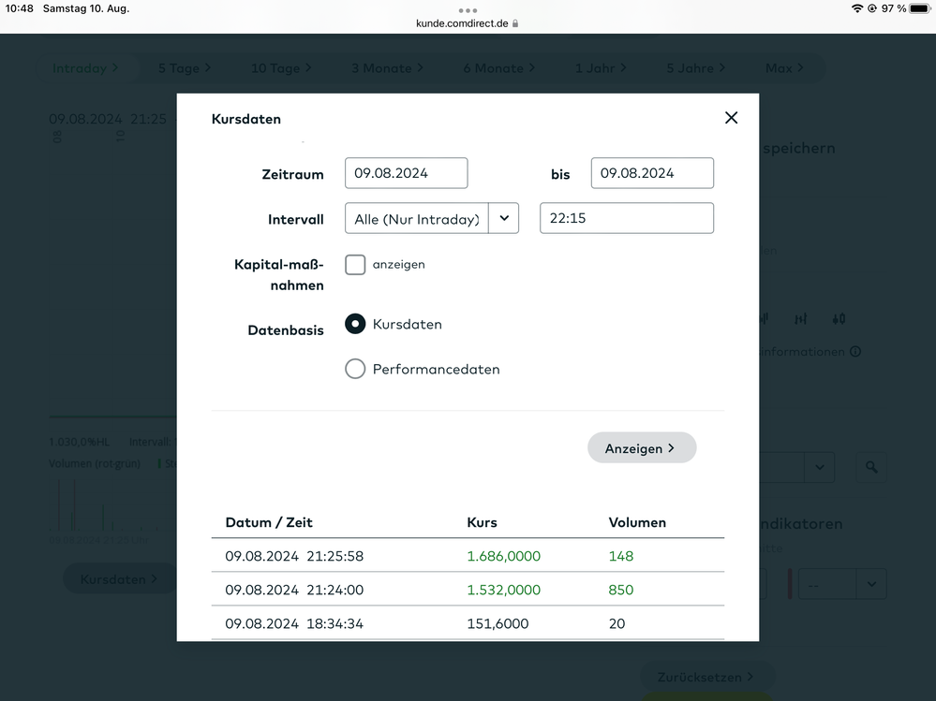
Task: Open dropdown left of the search icon
Action: tap(819, 467)
